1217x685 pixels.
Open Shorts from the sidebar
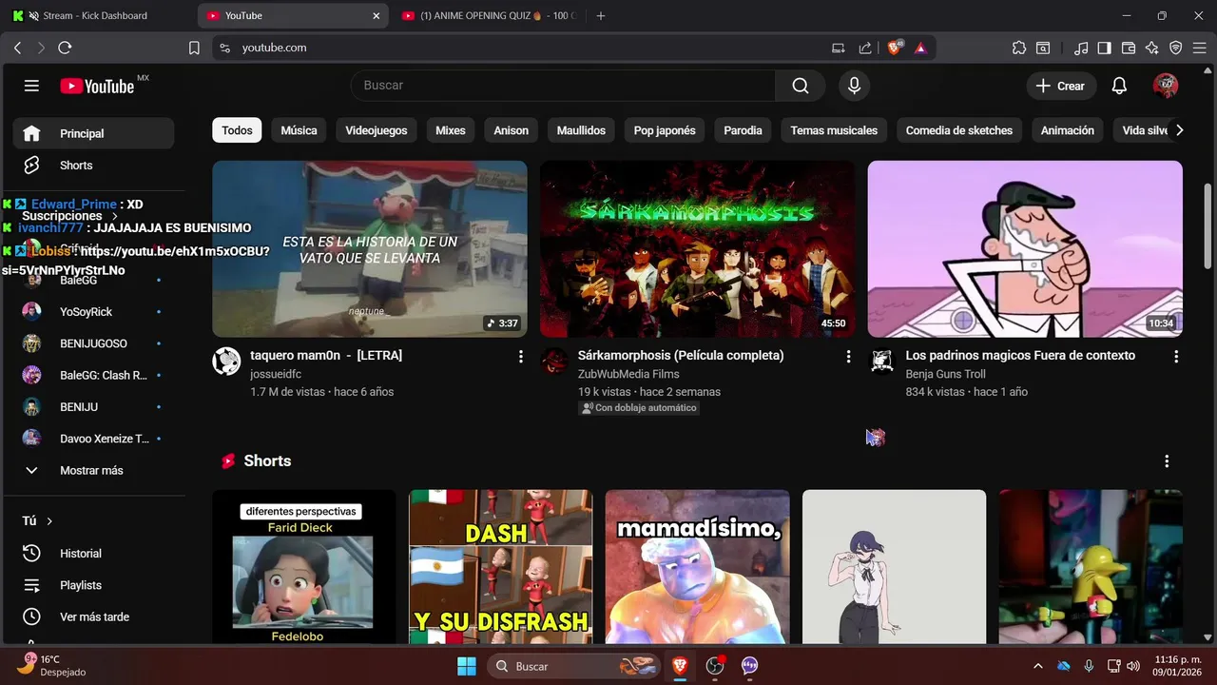point(93,166)
